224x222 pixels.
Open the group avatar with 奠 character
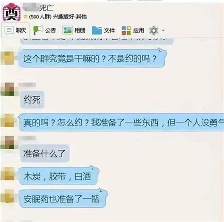click(x=11, y=12)
